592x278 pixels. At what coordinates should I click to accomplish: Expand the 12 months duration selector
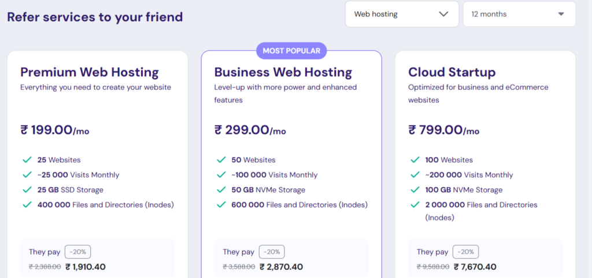pyautogui.click(x=519, y=14)
